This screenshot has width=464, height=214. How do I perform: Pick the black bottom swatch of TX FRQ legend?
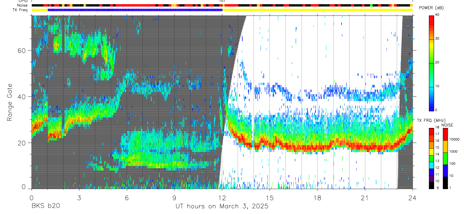tap(431, 185)
